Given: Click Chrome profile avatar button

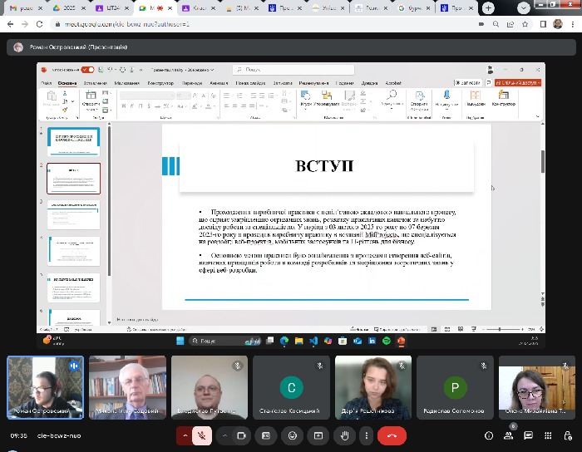Looking at the screenshot, I should (x=557, y=24).
